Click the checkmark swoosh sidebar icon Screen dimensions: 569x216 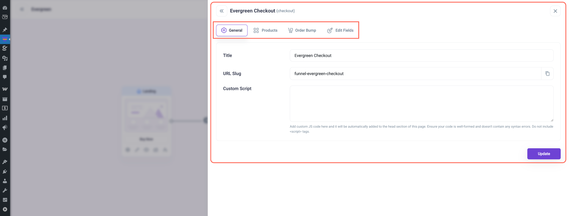coord(5,48)
